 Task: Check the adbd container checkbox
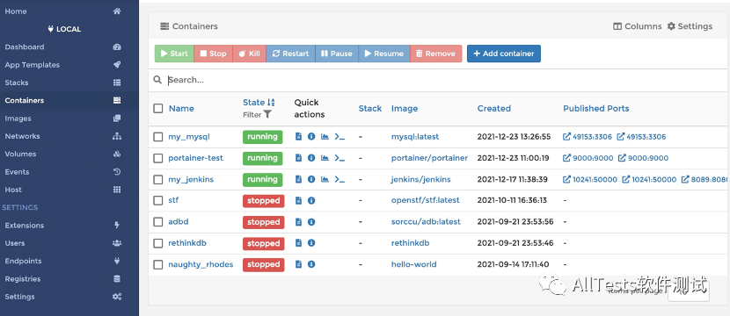click(158, 222)
